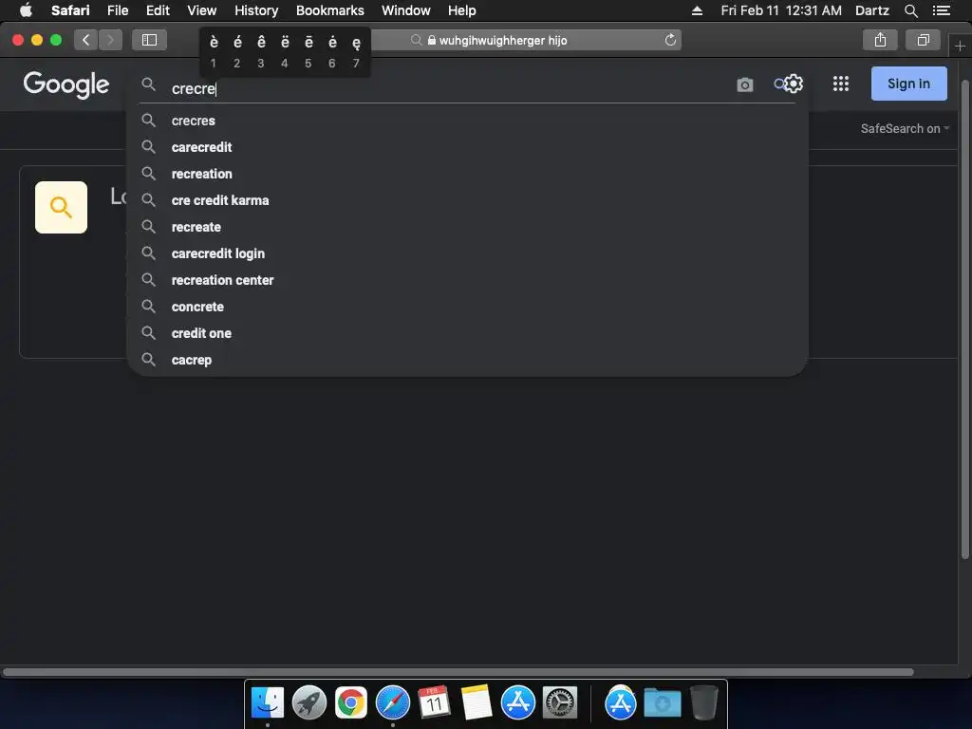Open Notification Center list icon in menu bar

[941, 10]
